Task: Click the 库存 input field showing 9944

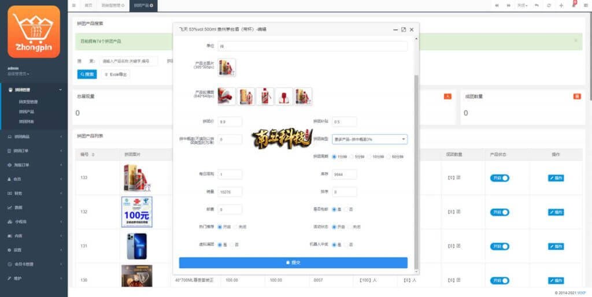Action: point(344,174)
